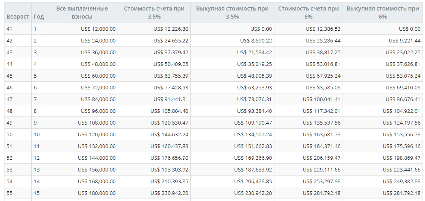Select the Все выплаченные взносы header
Viewport: 425px width, 201px height.
[x=82, y=13]
